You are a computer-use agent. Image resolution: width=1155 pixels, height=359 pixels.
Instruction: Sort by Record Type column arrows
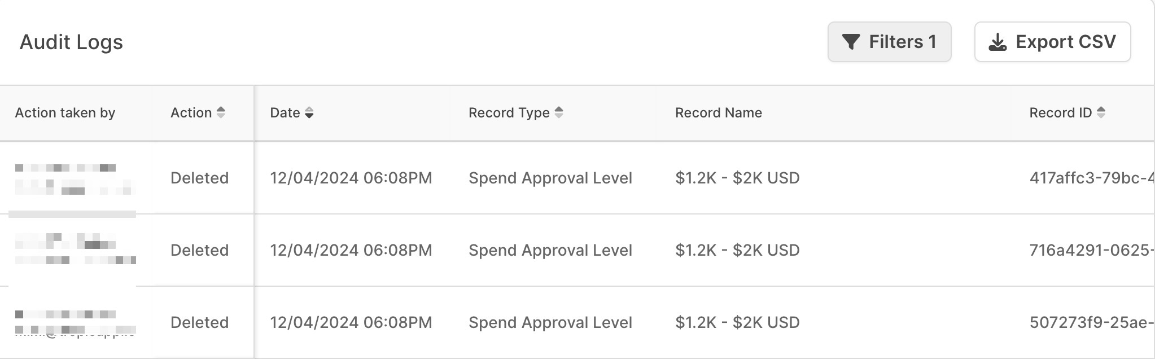[x=559, y=112]
